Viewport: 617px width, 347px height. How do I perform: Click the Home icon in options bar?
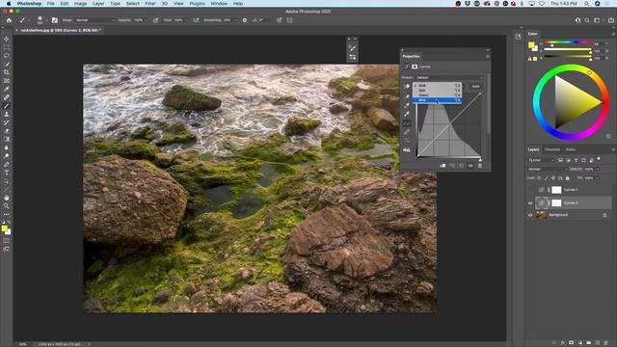point(9,20)
